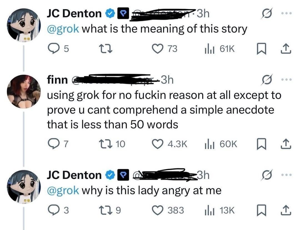Open finn's profile picture

[x=24, y=92]
